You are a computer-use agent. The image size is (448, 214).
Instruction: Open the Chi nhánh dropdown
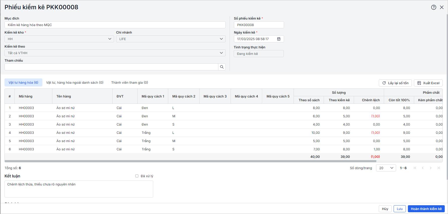(x=221, y=39)
